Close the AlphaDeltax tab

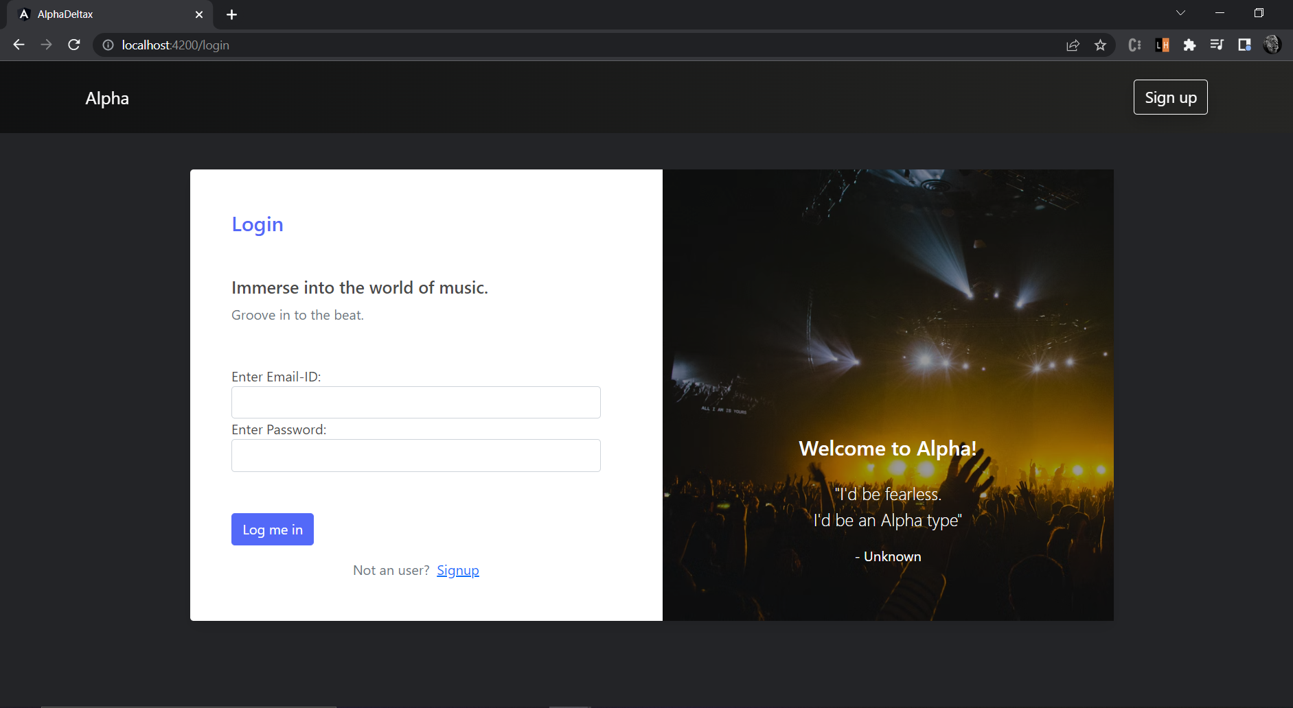click(x=199, y=14)
